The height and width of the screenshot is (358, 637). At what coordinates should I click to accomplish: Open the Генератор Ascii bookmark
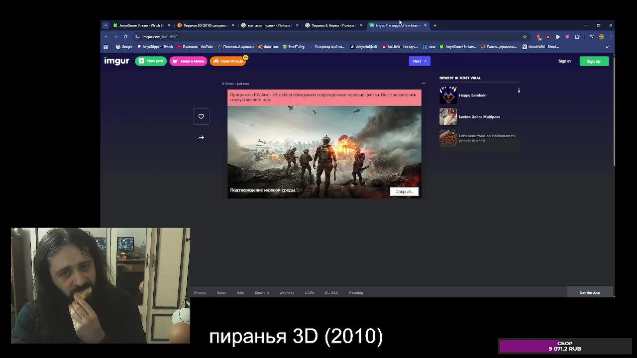[x=326, y=47]
